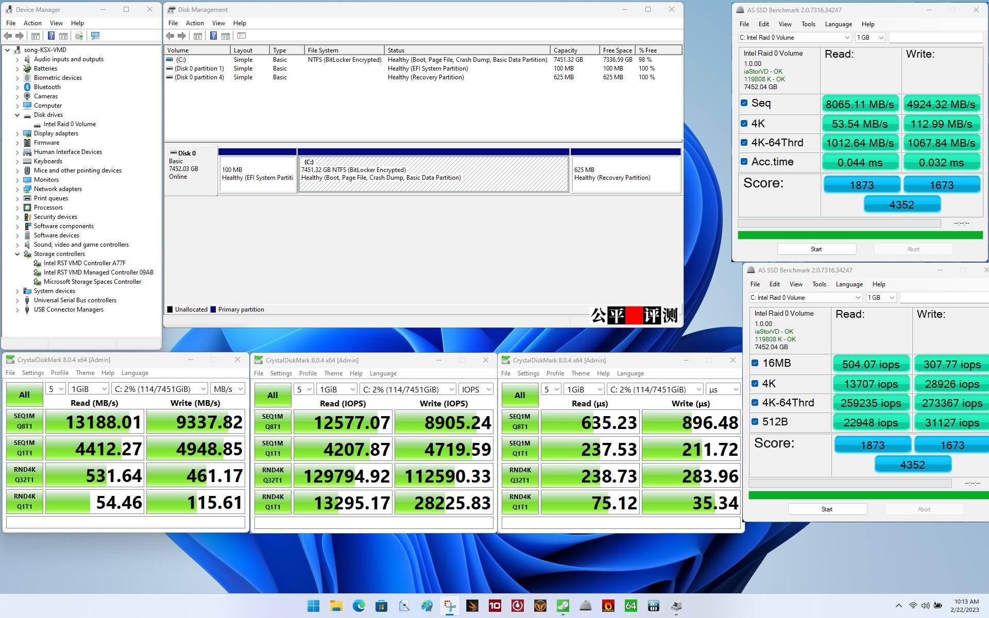Uncheck 4K test in lower AS SSD window

[755, 384]
